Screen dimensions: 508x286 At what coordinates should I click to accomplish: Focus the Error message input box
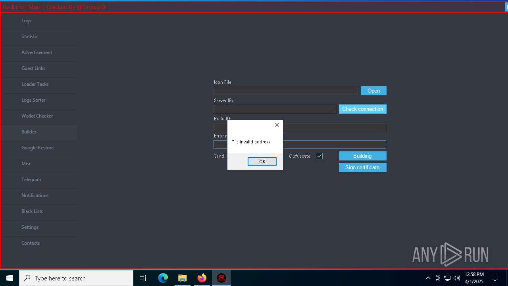[x=300, y=145]
